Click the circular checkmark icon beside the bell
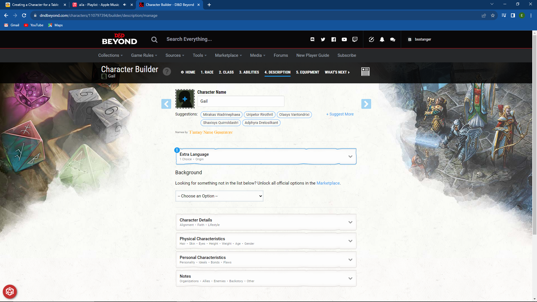The width and height of the screenshot is (537, 302). 371,39
